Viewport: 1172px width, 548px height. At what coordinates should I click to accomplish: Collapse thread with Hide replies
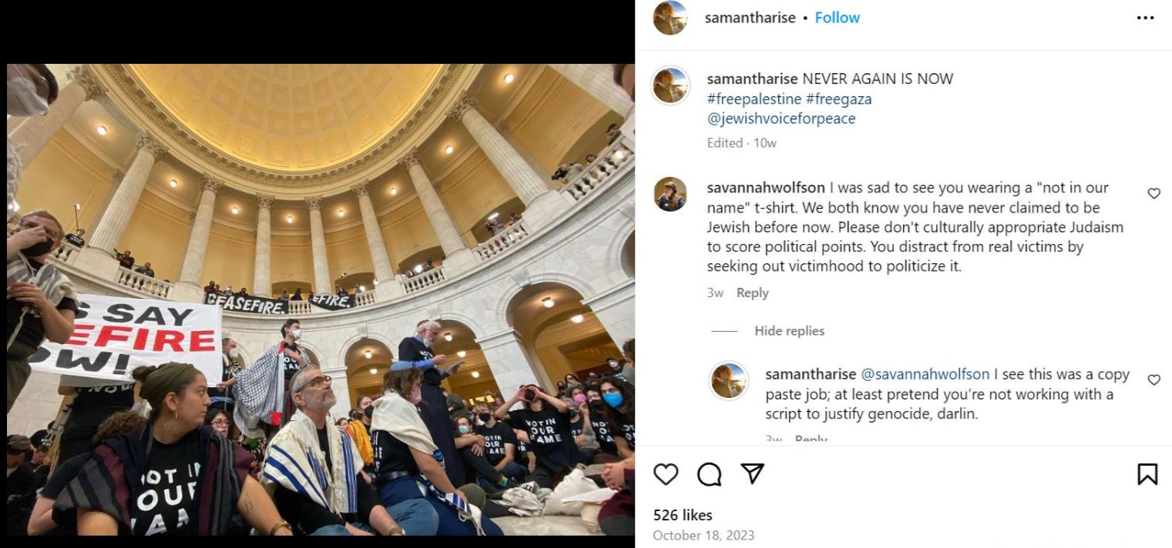pyautogui.click(x=789, y=331)
